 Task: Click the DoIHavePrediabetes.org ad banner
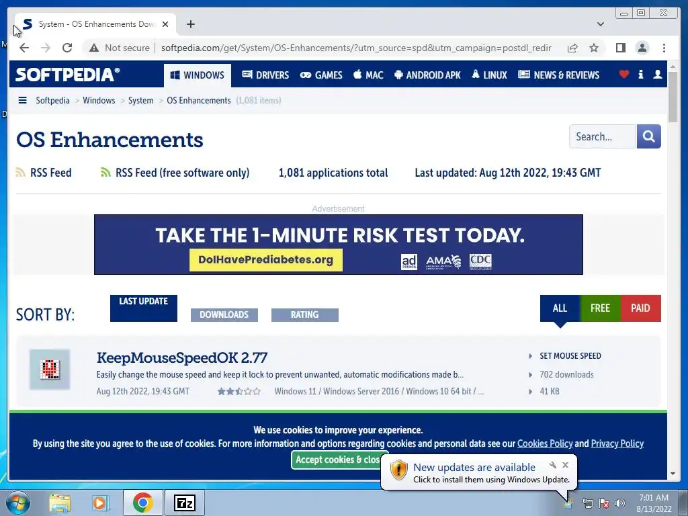click(339, 245)
